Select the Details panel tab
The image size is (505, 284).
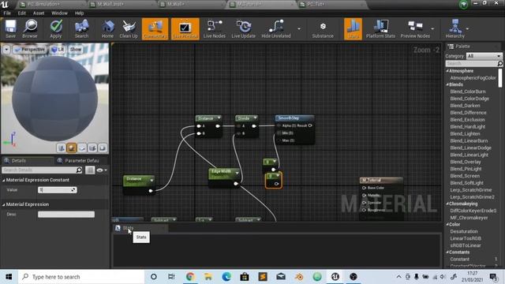tap(19, 160)
